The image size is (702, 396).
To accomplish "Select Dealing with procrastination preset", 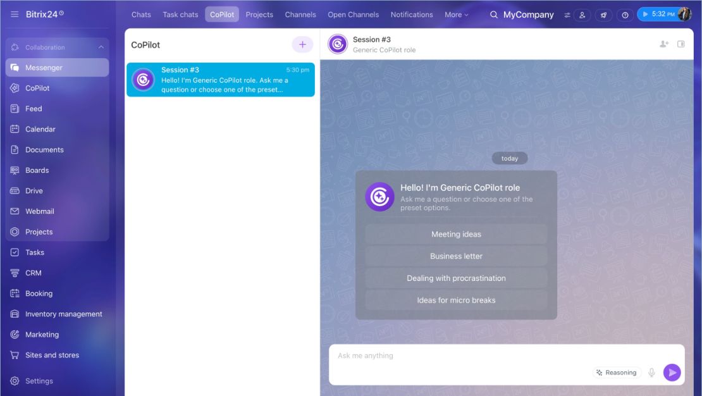I will coord(456,278).
